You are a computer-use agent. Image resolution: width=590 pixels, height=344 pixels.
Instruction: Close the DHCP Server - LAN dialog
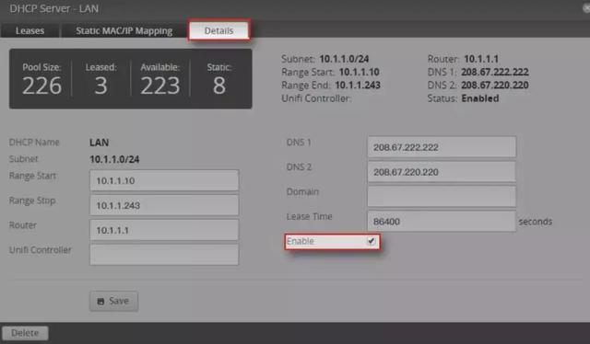point(586,8)
